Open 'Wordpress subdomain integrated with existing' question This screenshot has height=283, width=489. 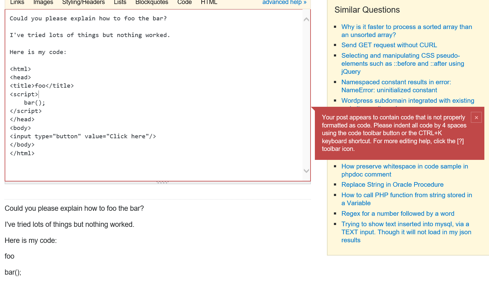(x=408, y=101)
